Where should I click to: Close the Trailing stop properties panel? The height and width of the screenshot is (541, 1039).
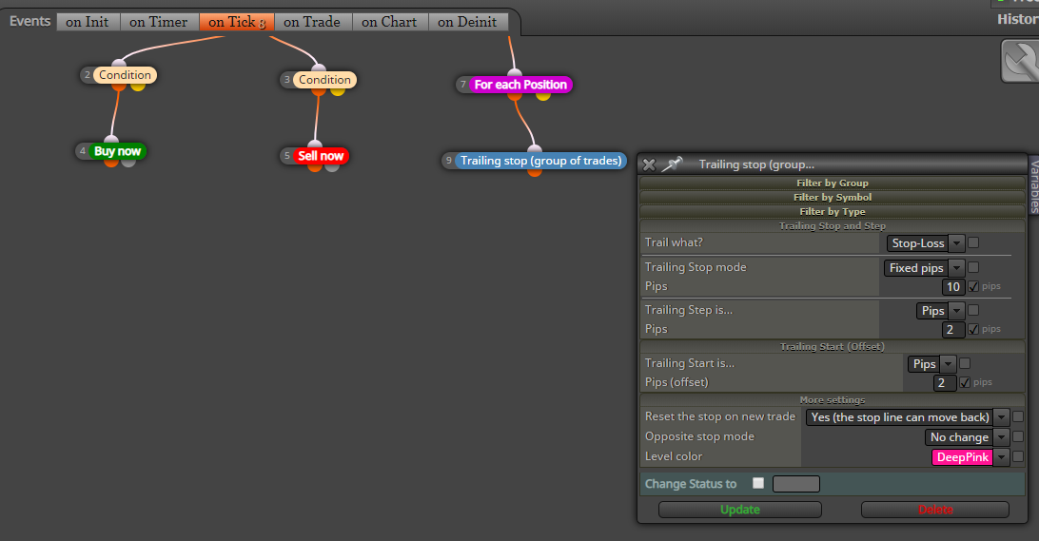click(x=649, y=164)
